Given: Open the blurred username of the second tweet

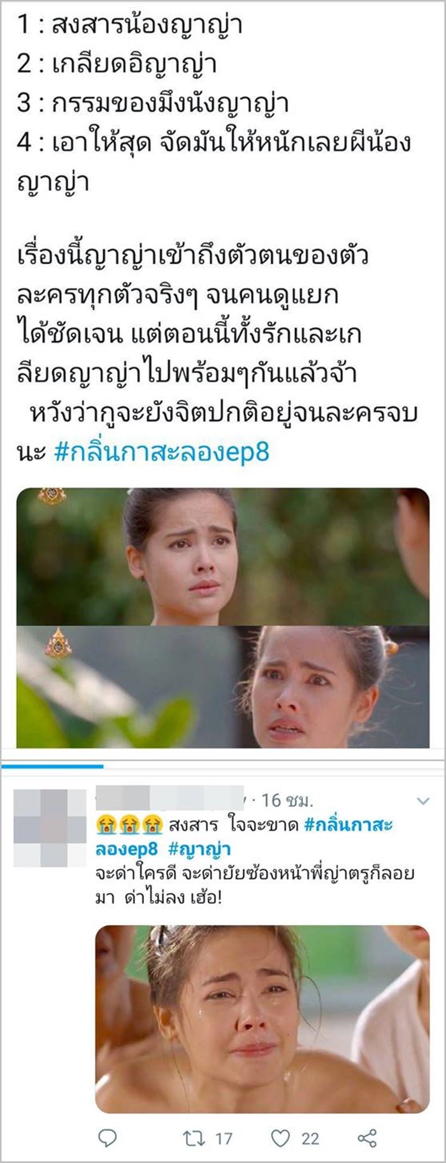Looking at the screenshot, I should 169,799.
